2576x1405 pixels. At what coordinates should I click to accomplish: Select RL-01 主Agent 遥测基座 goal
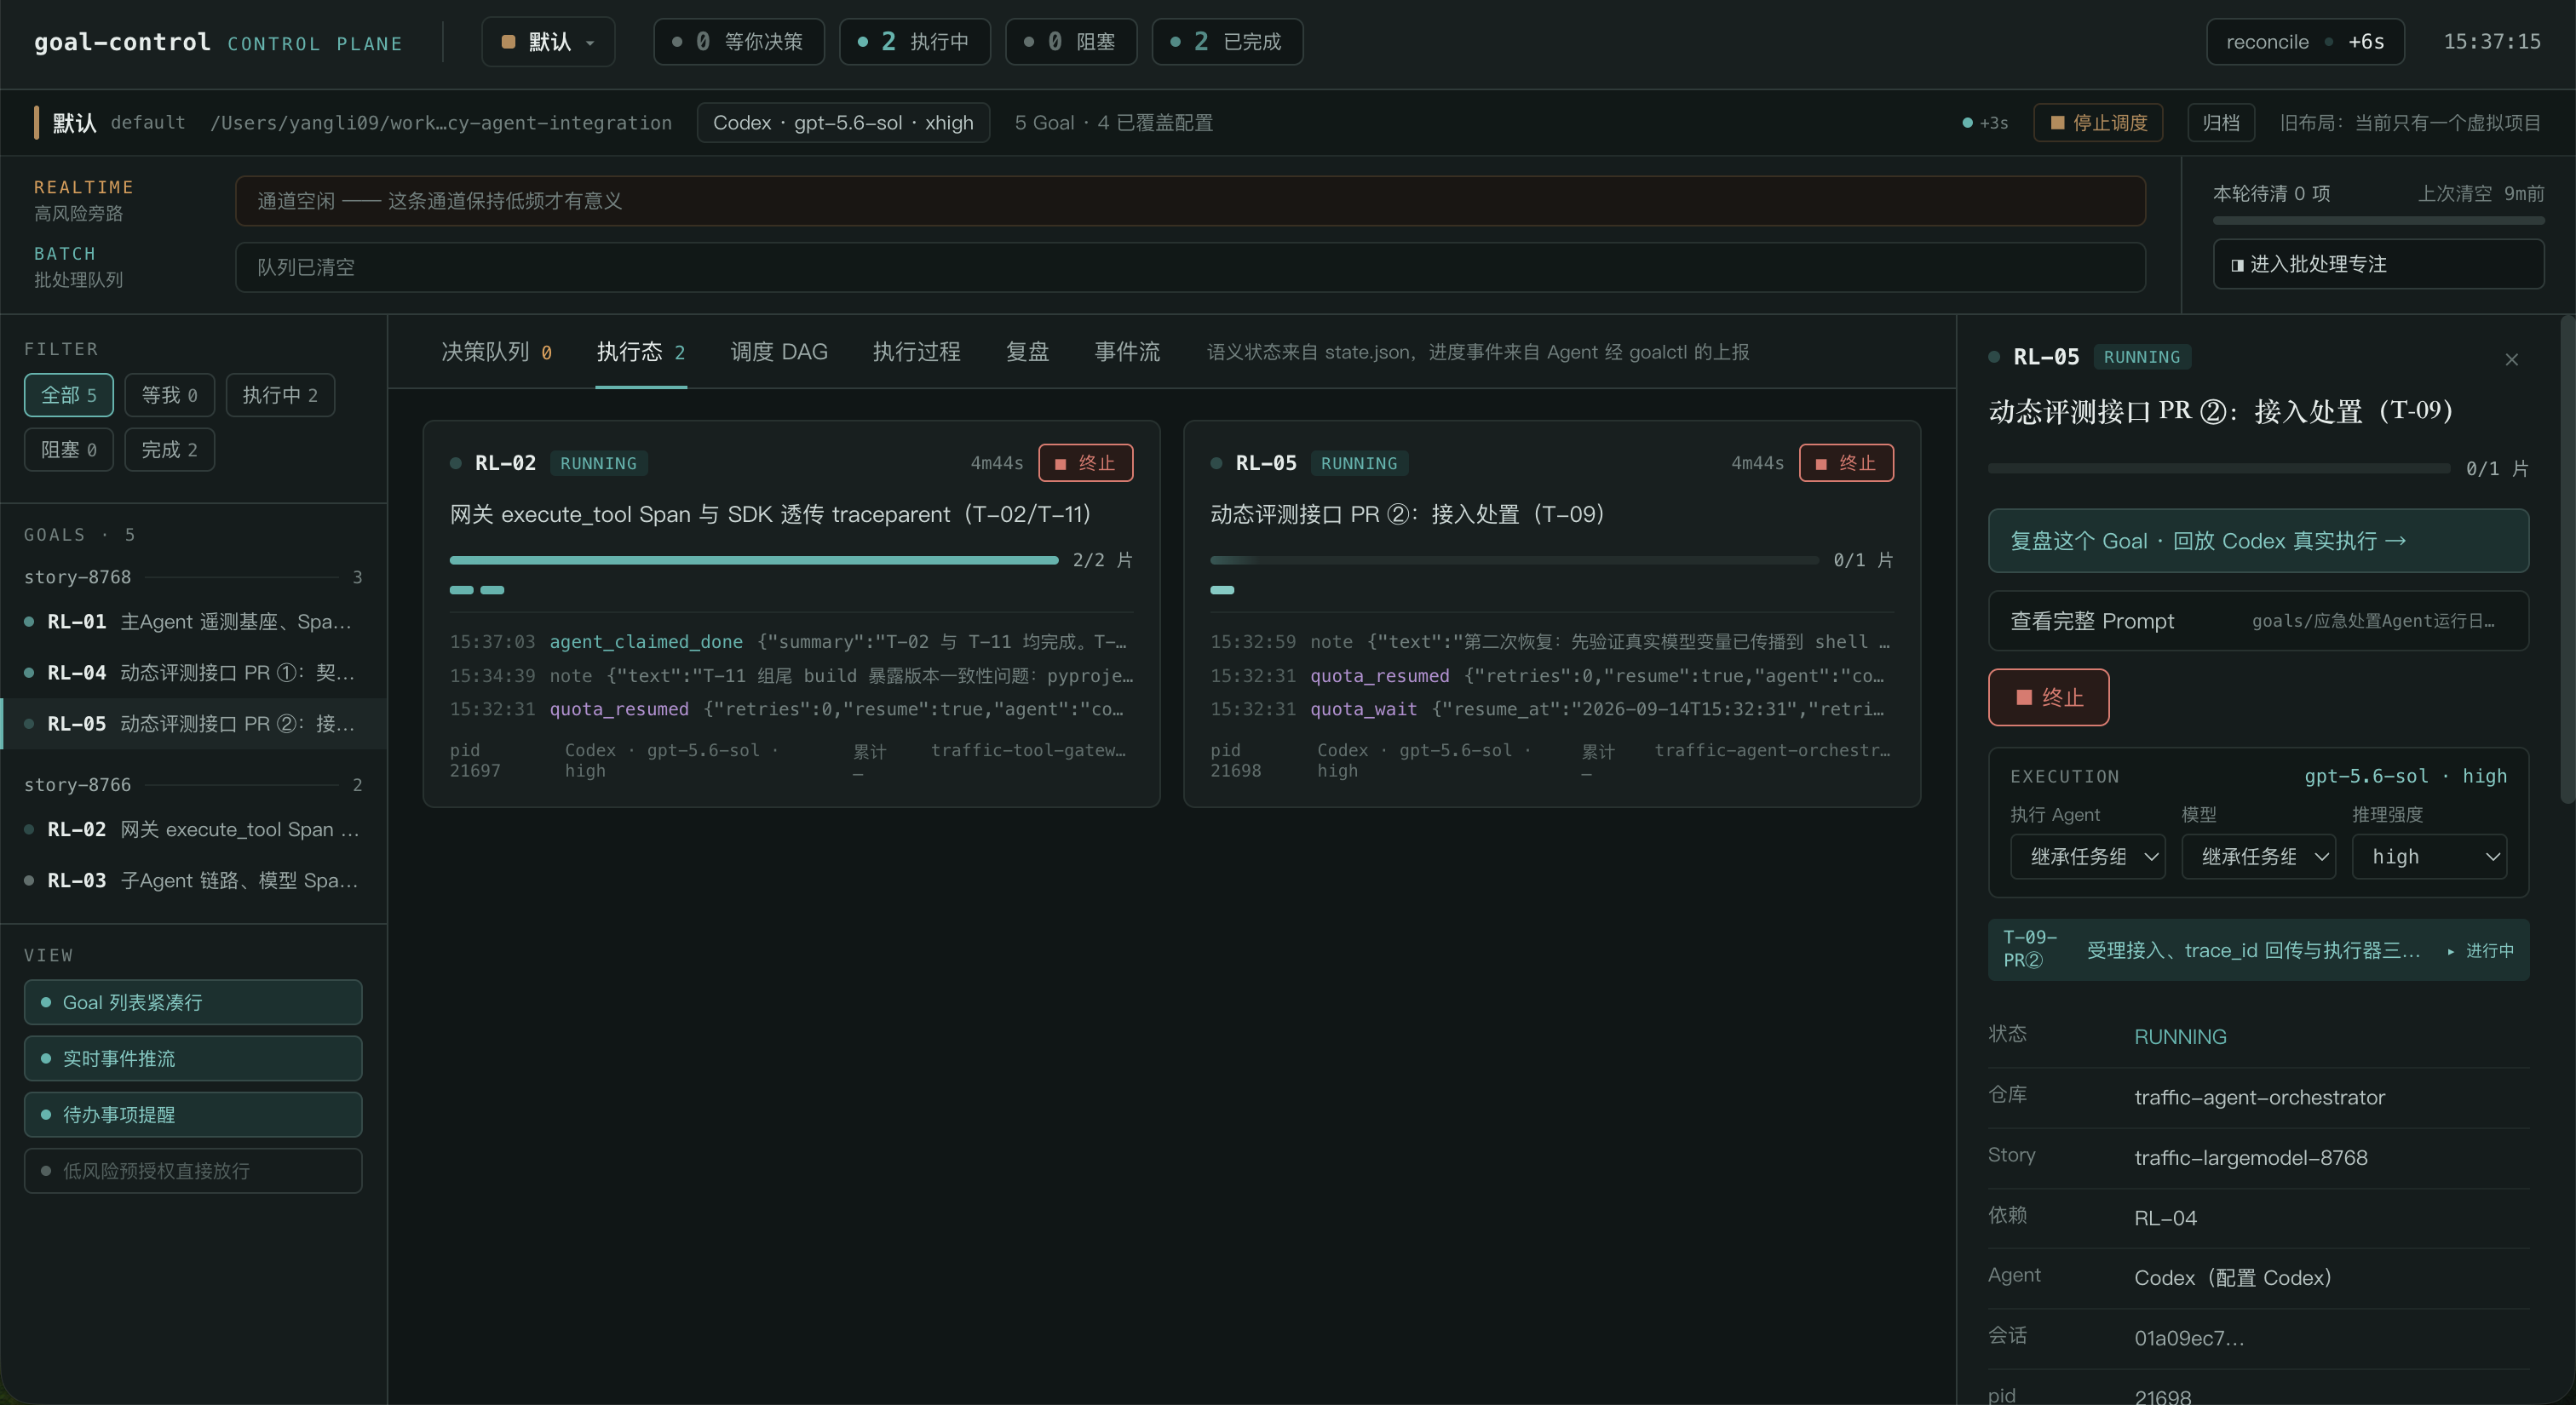pos(193,622)
